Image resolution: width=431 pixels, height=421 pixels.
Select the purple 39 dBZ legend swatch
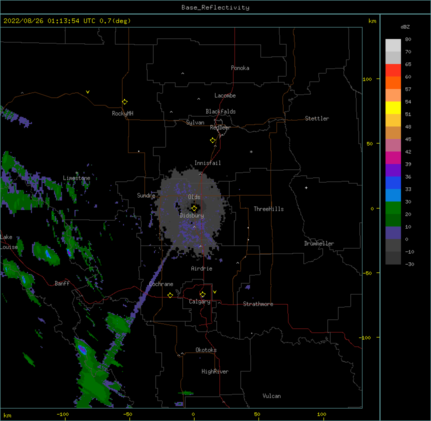tap(393, 170)
